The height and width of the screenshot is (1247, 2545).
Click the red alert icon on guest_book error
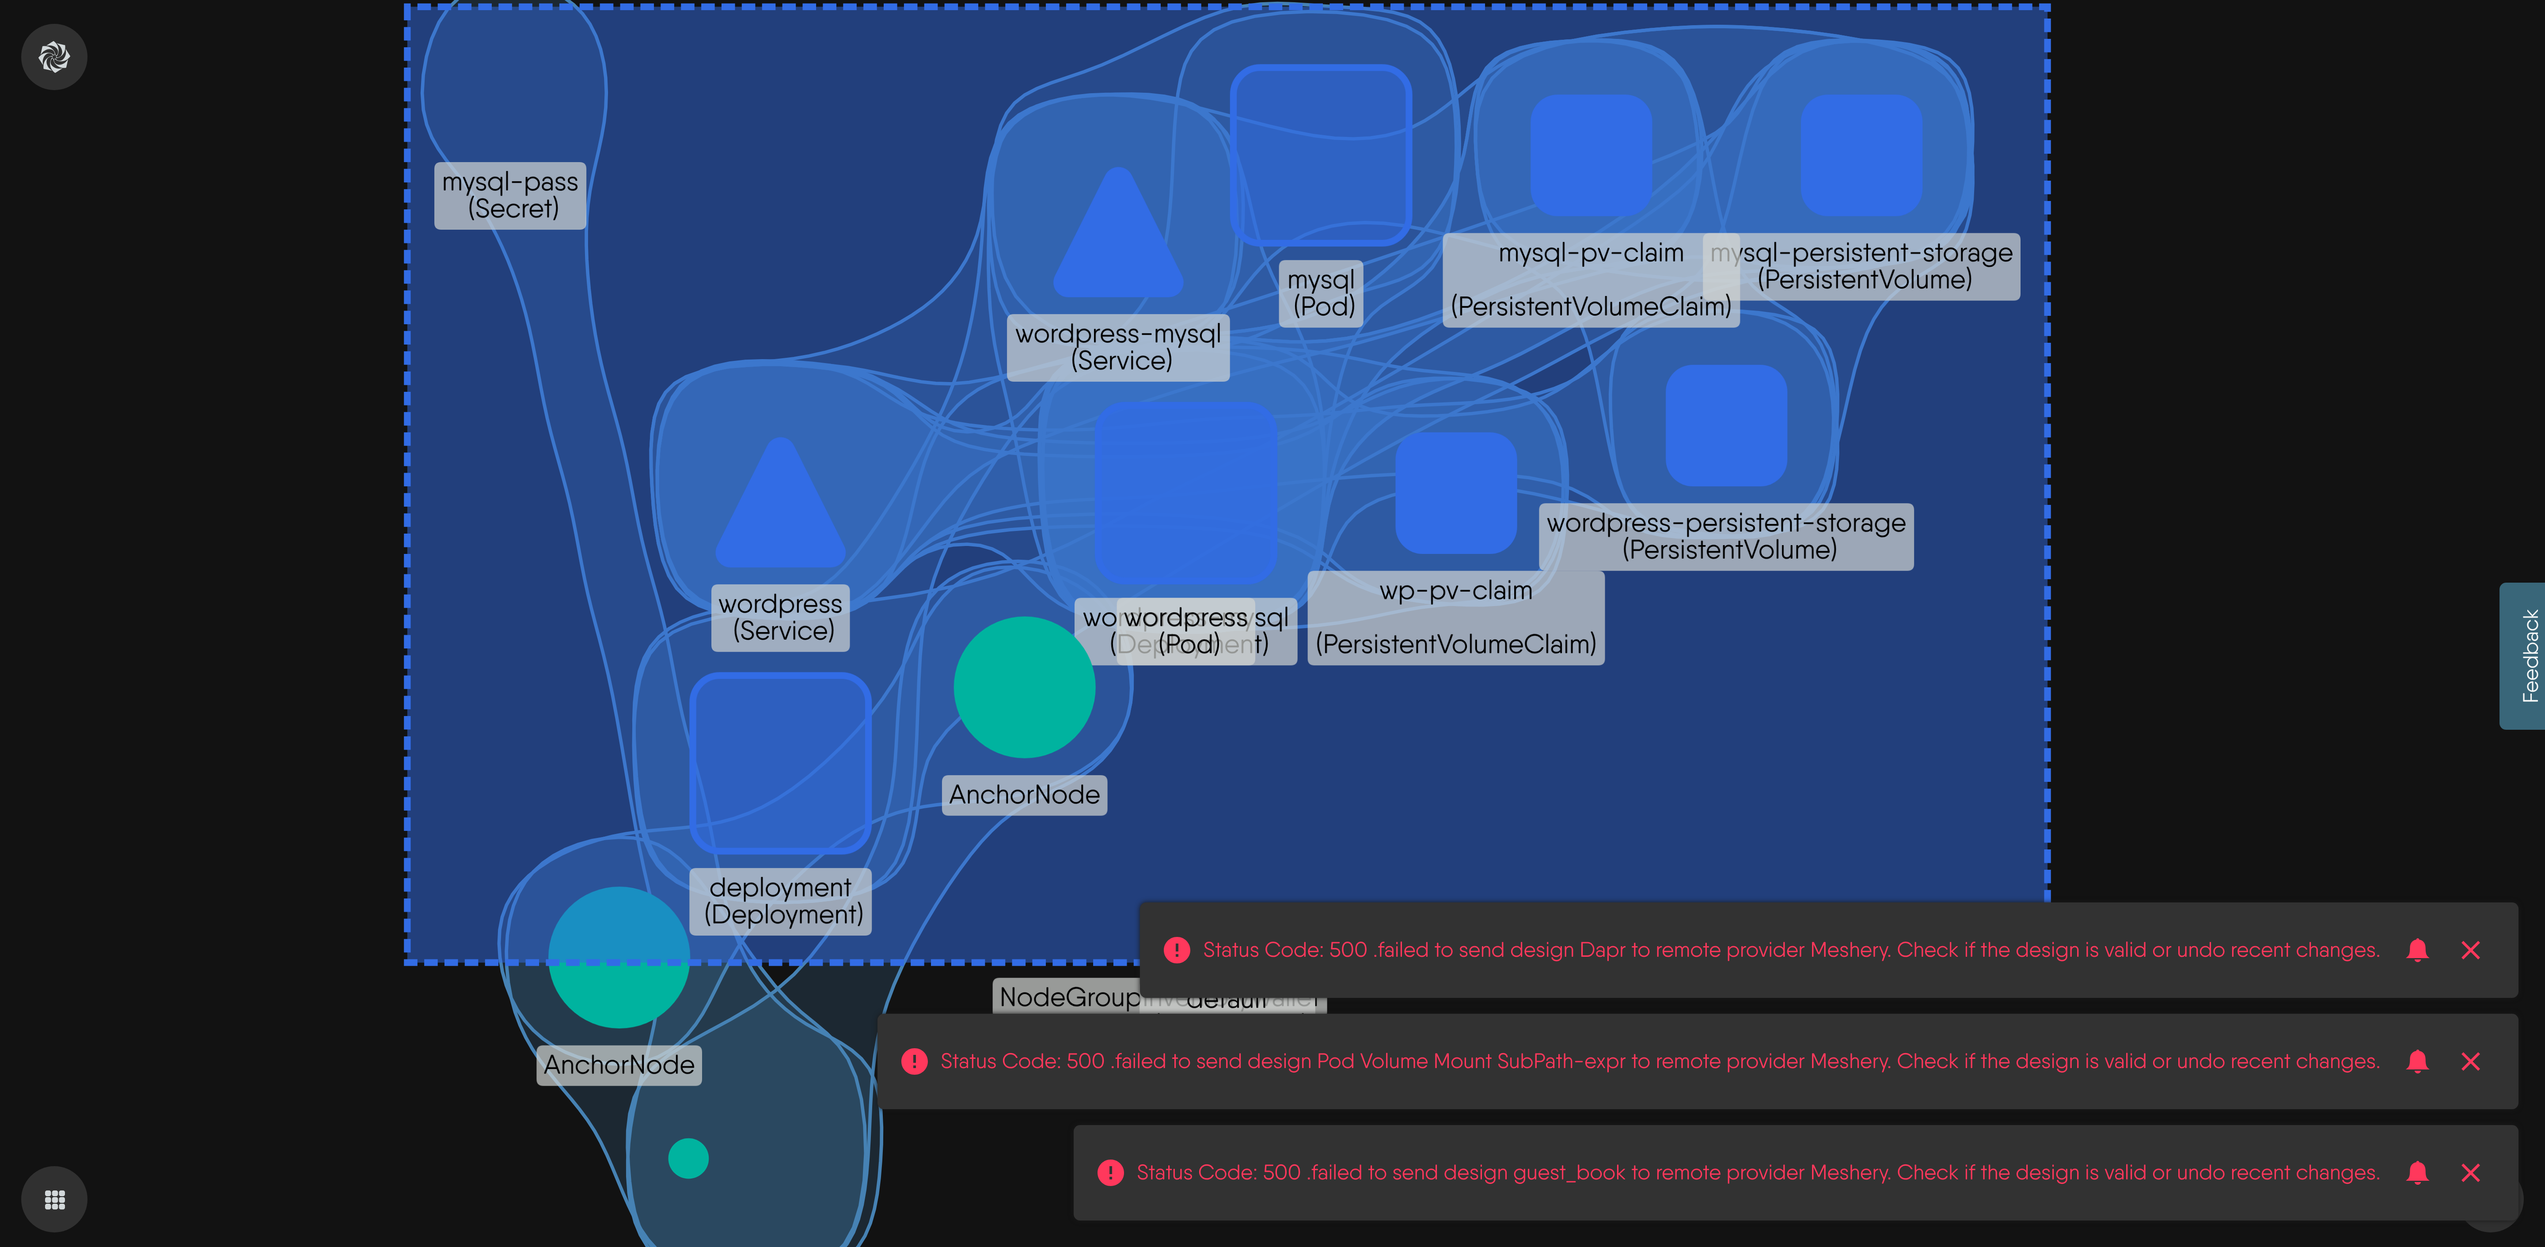[1110, 1173]
